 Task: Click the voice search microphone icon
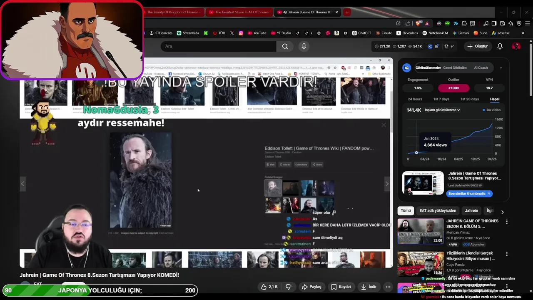click(304, 46)
